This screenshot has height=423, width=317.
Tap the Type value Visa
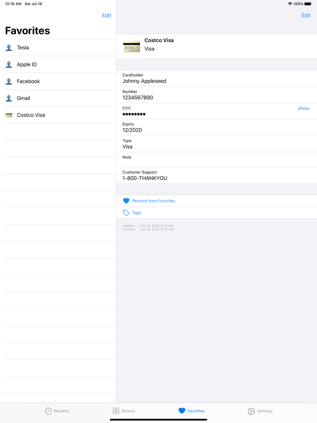(127, 147)
